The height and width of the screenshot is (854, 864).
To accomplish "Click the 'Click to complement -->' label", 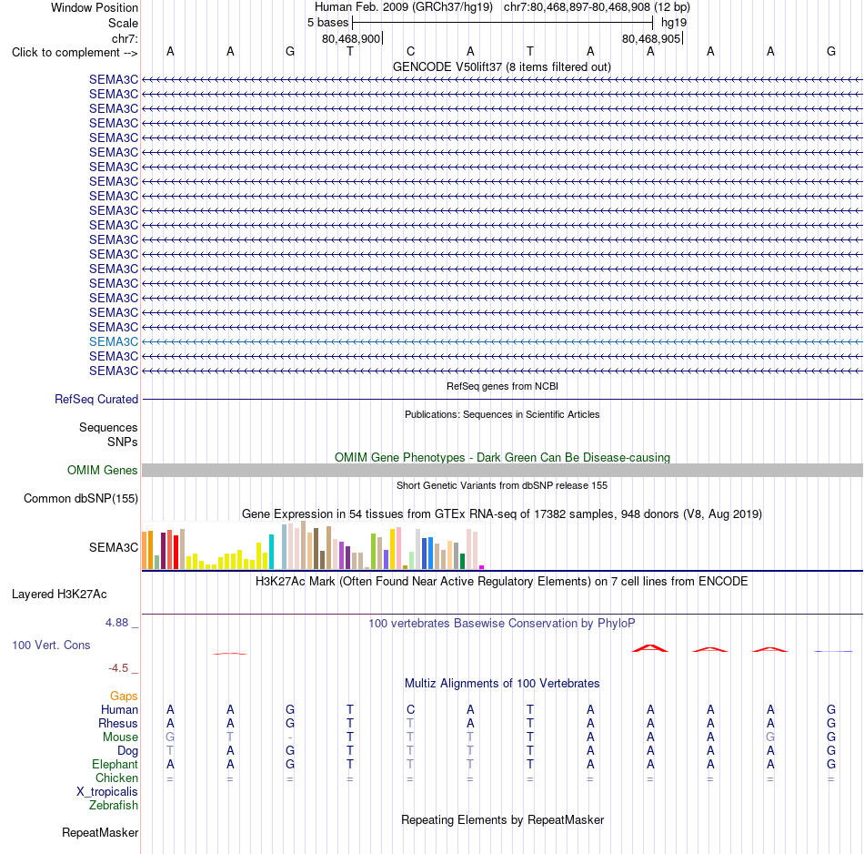I will 75,53.
